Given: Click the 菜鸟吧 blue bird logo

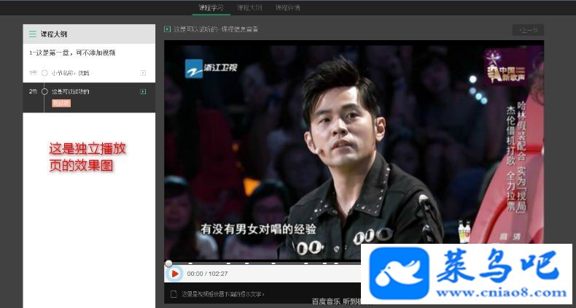Looking at the screenshot, I should (399, 273).
